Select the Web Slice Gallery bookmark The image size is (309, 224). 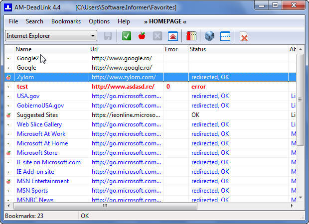pyautogui.click(x=39, y=124)
